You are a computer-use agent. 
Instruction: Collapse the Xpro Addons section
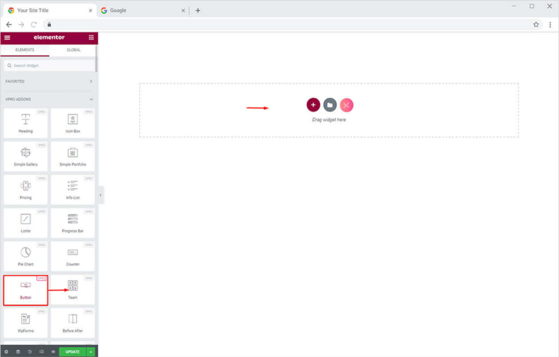91,99
